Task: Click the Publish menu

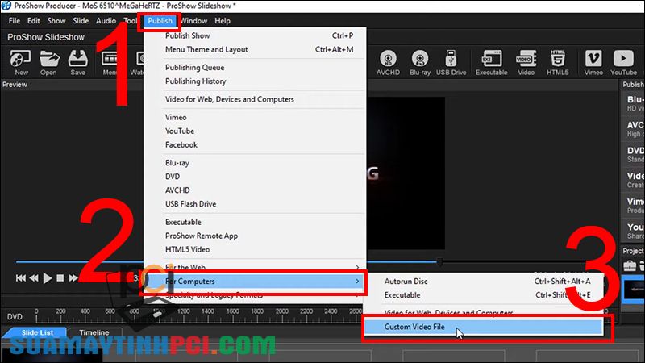Action: pos(160,21)
